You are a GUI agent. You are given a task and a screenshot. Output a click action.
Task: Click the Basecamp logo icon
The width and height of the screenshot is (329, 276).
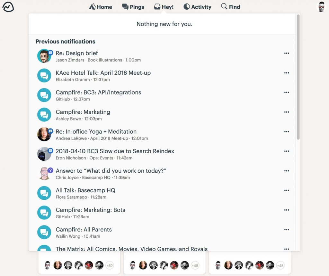click(x=8, y=7)
